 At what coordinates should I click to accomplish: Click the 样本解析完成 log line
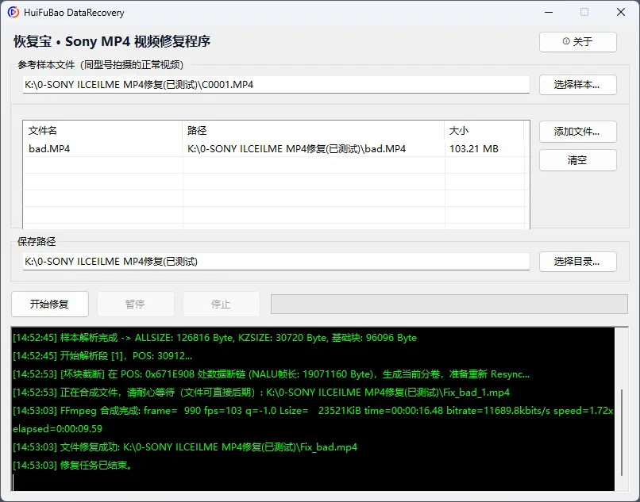pyautogui.click(x=214, y=338)
